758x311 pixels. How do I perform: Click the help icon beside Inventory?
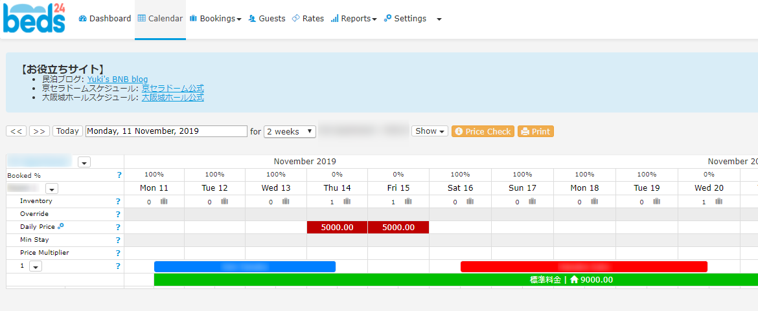point(117,202)
